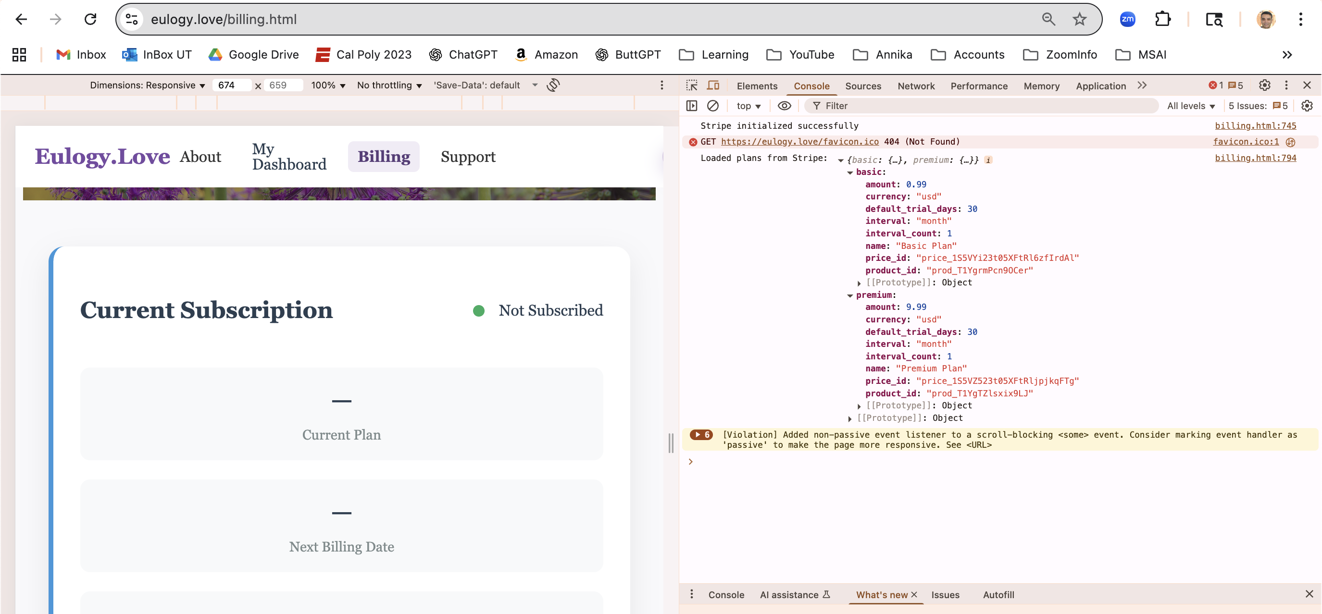1322x614 pixels.
Task: Collapse the premium object tree node
Action: 850,295
